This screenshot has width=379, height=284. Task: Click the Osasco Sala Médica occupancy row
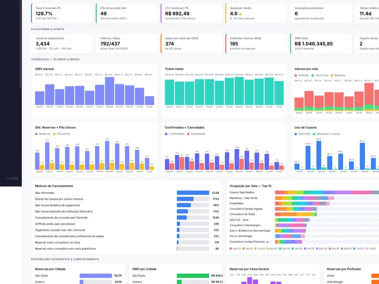304,192
